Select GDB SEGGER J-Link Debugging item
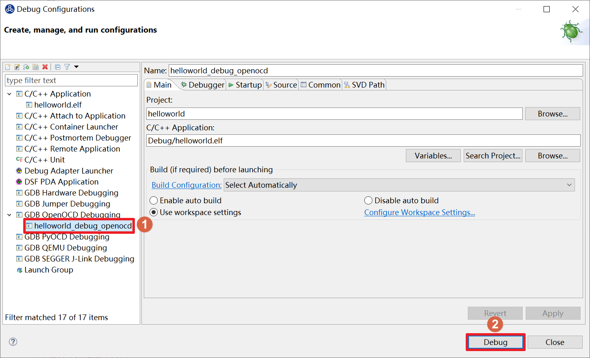 click(x=79, y=259)
